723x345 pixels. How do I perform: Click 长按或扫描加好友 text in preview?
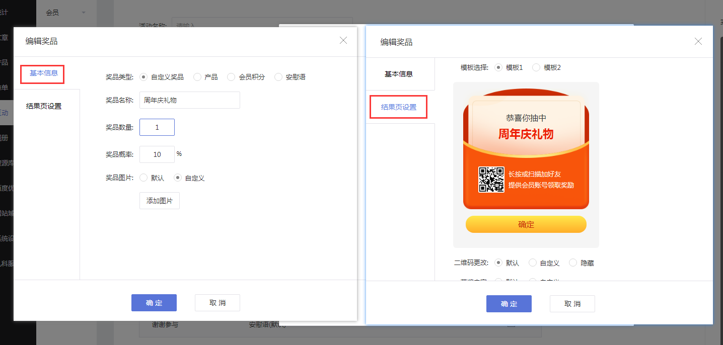click(535, 174)
